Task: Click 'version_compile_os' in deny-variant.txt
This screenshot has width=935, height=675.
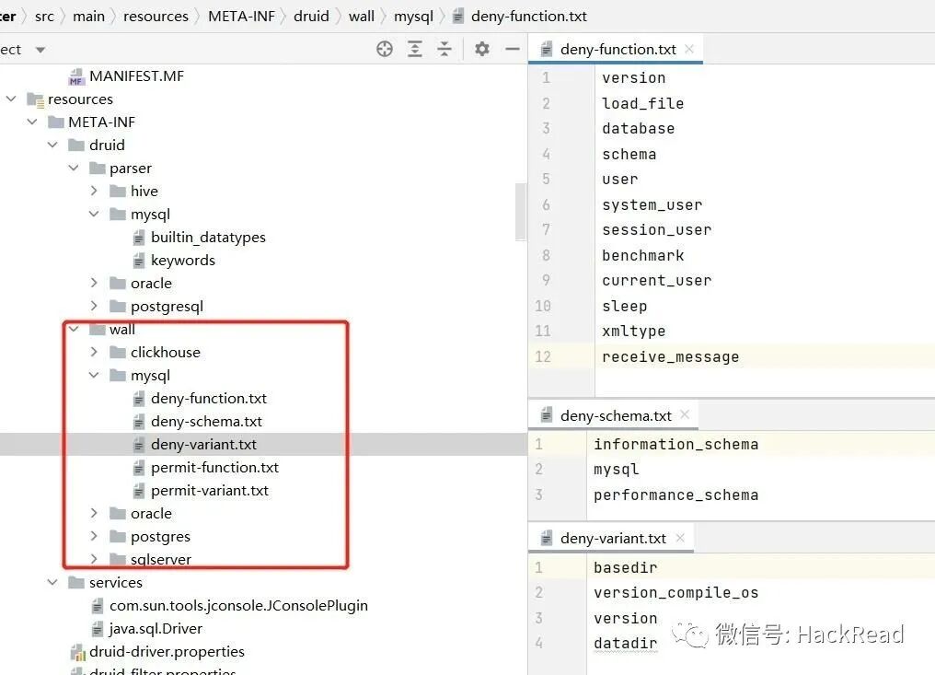Action: click(x=675, y=593)
